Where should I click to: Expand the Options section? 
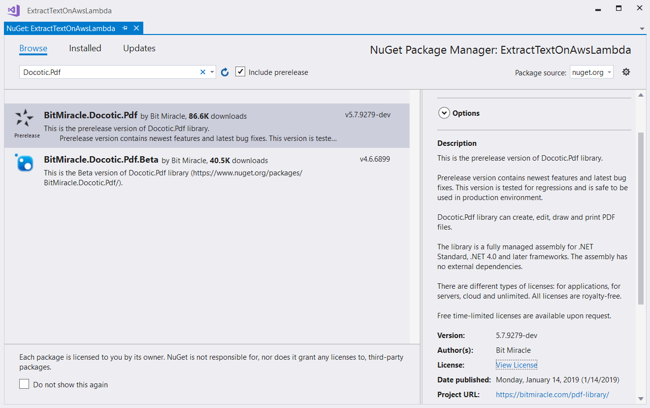[444, 113]
